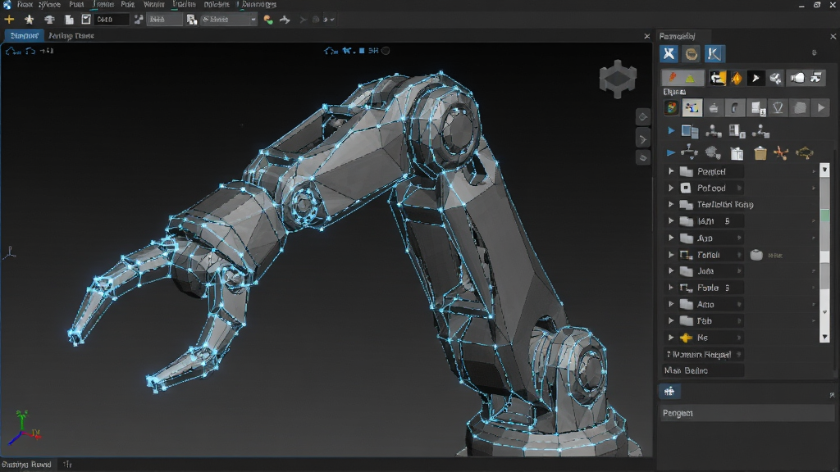
Task: Switch to the inactive tab beside the blue tab
Action: [71, 36]
